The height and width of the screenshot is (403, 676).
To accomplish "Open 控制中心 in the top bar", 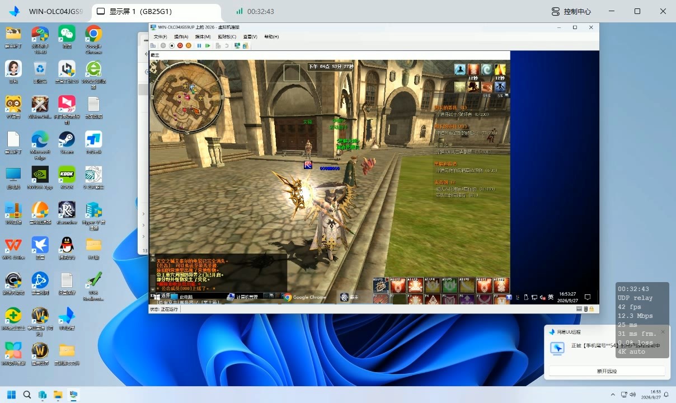I will pyautogui.click(x=571, y=11).
